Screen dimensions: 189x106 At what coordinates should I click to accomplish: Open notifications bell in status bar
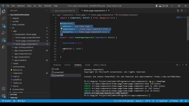[x=186, y=101]
